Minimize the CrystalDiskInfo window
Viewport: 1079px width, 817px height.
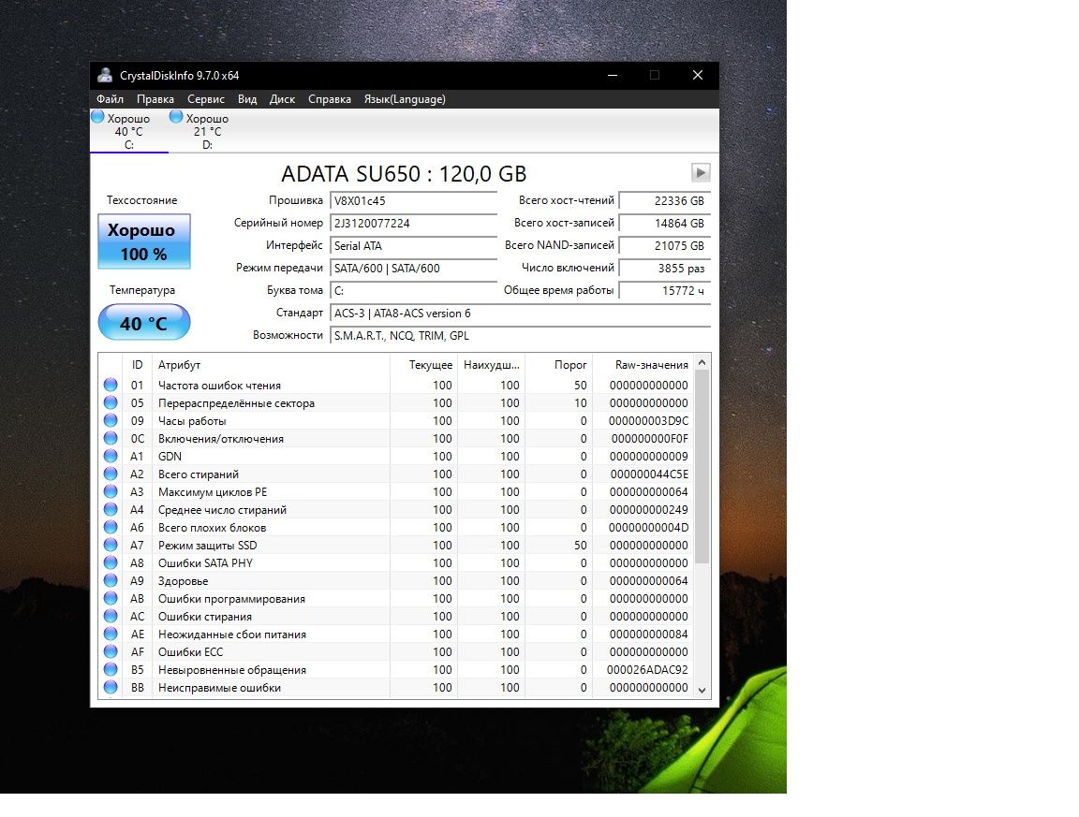[613, 76]
